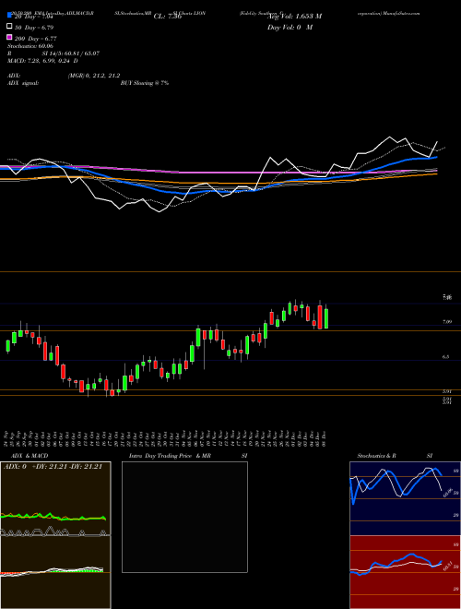Click the 'BUY Slowing @ 7%' signal text
The height and width of the screenshot is (609, 461).
point(145,83)
